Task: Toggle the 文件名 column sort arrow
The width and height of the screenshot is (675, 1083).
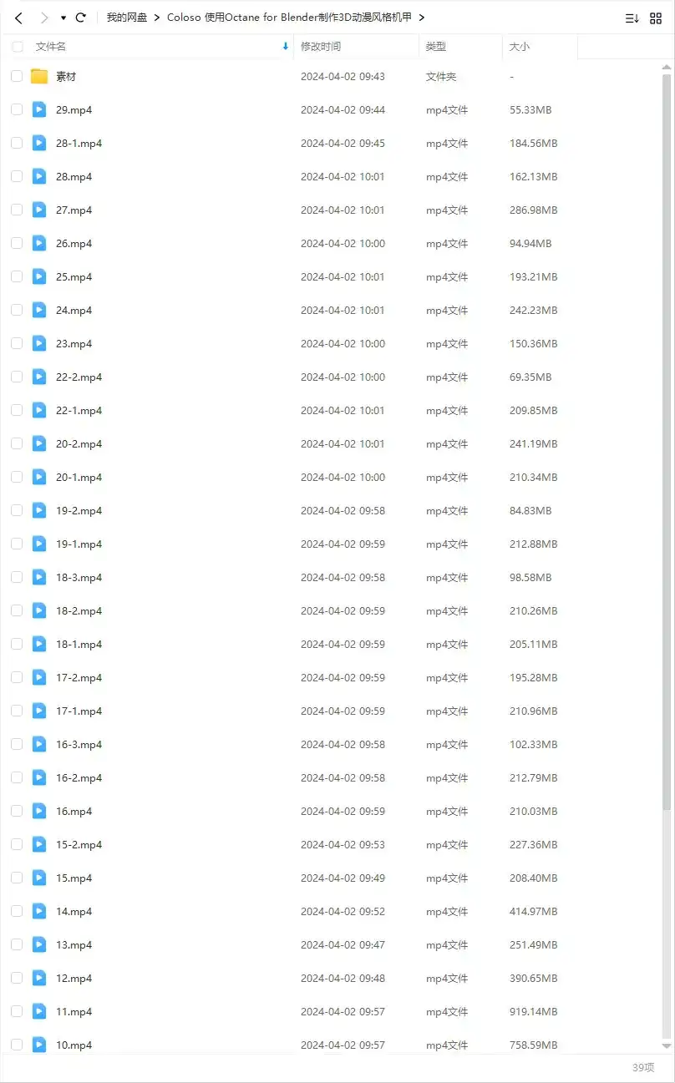Action: [286, 47]
